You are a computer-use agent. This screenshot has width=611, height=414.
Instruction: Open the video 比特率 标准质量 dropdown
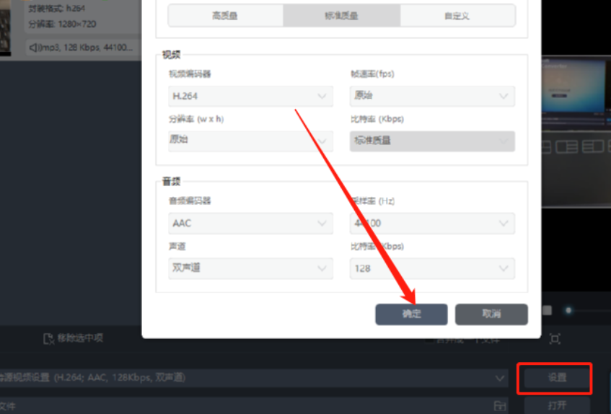pos(432,141)
